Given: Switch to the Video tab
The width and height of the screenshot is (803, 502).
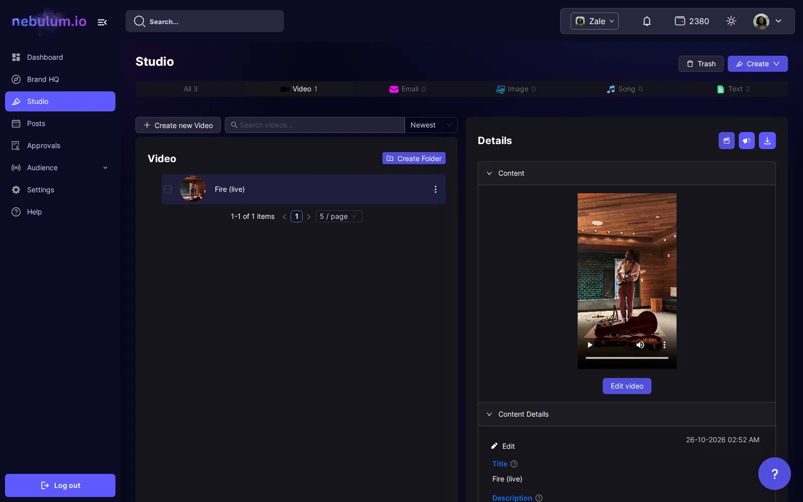Looking at the screenshot, I should (x=299, y=89).
